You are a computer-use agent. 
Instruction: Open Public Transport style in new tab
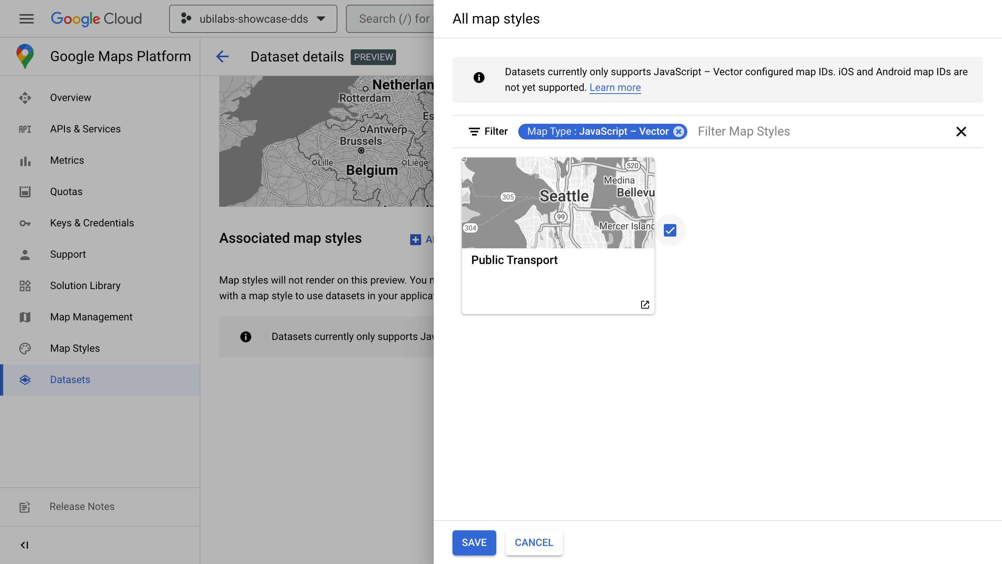click(645, 305)
